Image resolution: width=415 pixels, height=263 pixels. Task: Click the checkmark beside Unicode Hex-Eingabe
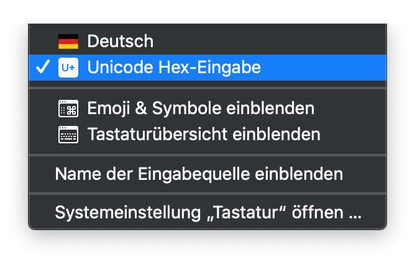click(43, 66)
